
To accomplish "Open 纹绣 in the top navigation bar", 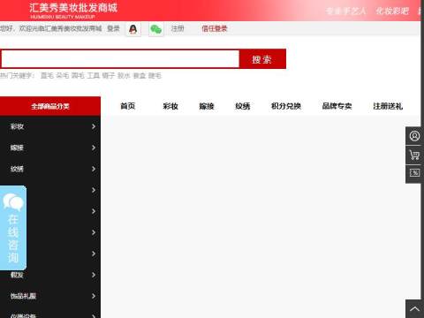I will point(243,106).
